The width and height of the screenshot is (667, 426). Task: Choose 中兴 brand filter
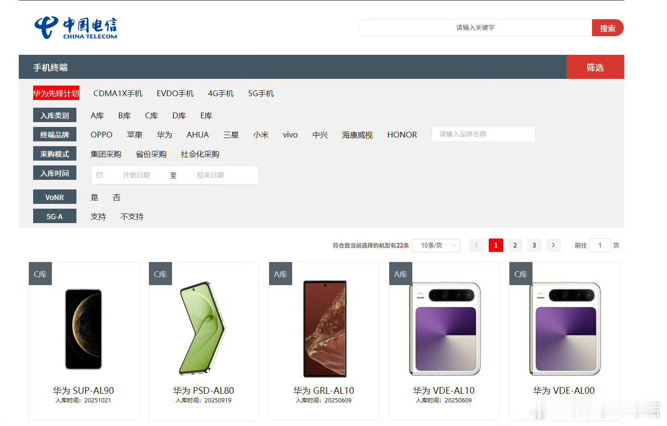click(320, 135)
